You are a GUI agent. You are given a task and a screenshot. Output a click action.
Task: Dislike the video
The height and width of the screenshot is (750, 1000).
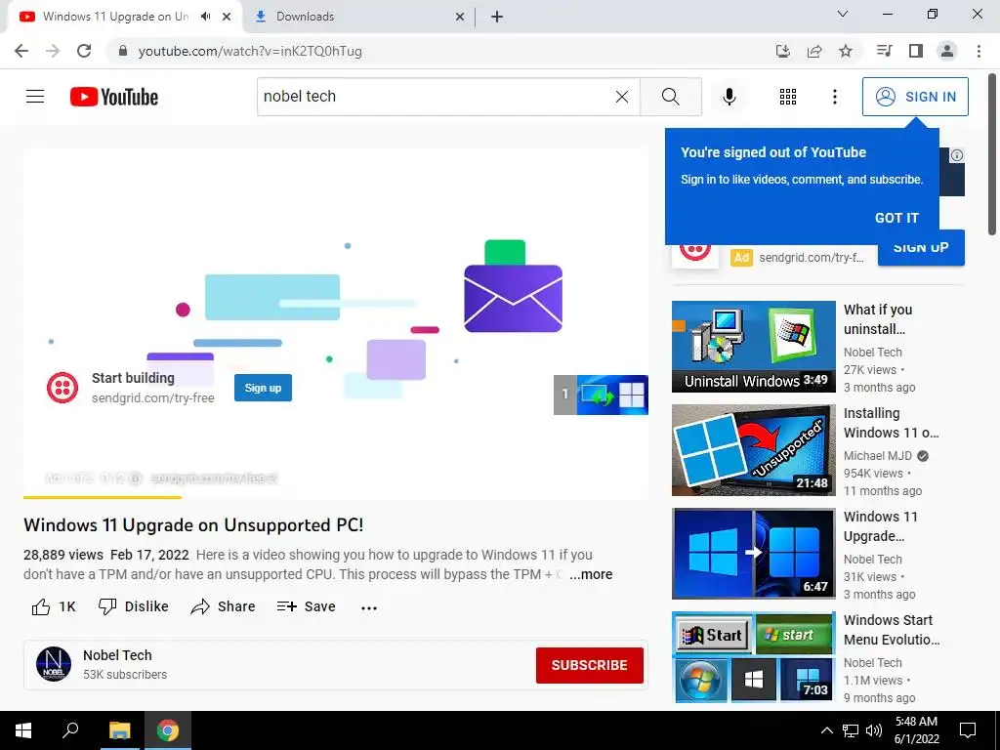[133, 606]
